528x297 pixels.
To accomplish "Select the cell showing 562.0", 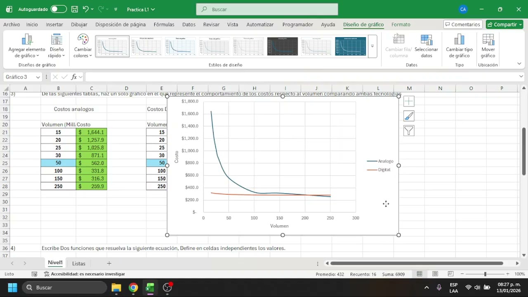I will 91,163.
